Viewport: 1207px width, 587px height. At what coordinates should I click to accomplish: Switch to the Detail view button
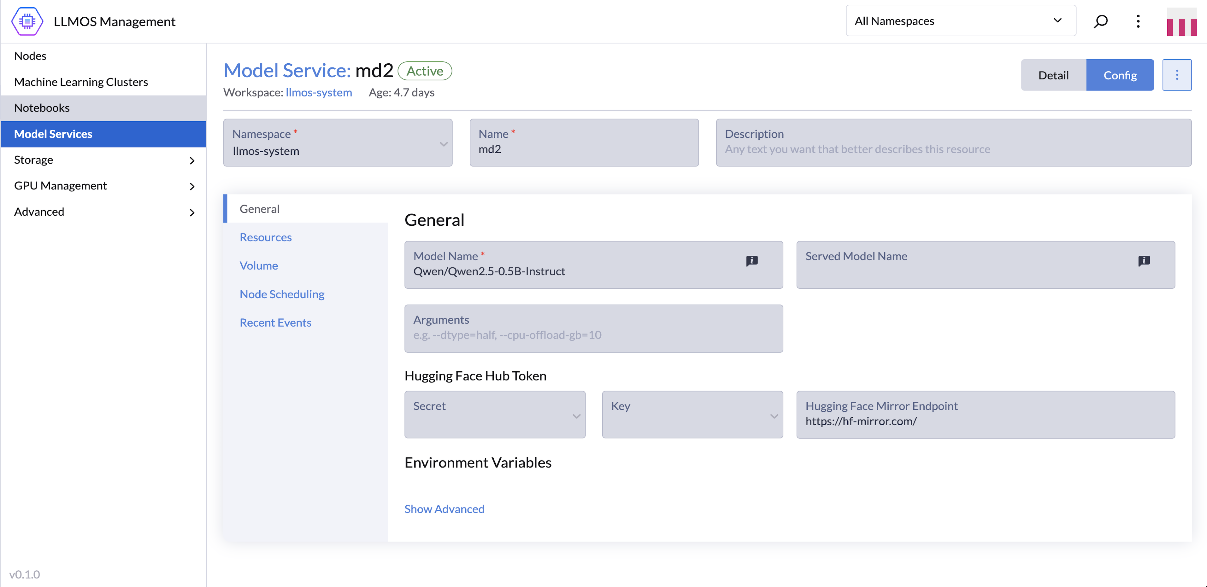pos(1053,75)
